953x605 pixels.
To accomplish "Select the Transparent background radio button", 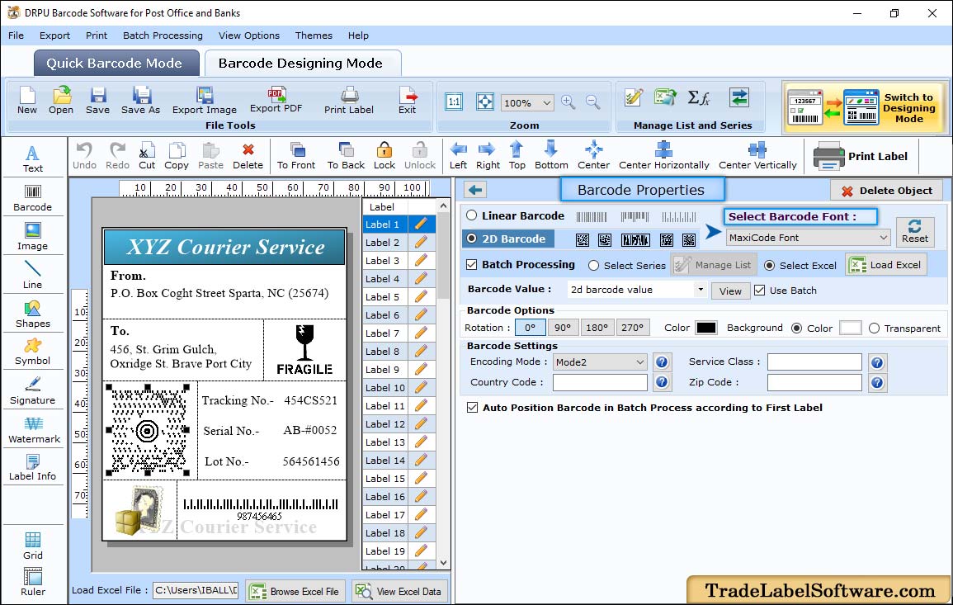I will click(874, 328).
